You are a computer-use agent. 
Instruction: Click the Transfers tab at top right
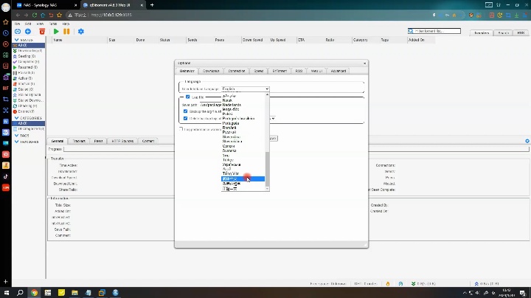click(x=481, y=33)
